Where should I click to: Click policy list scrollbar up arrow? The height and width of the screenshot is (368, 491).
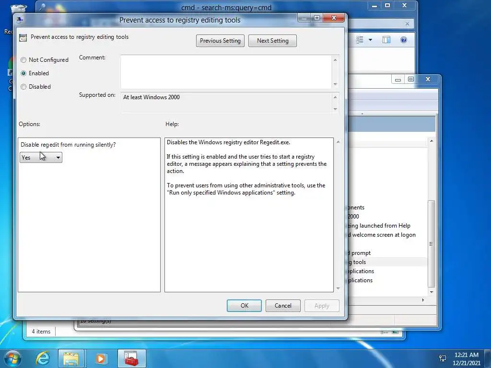pos(432,141)
